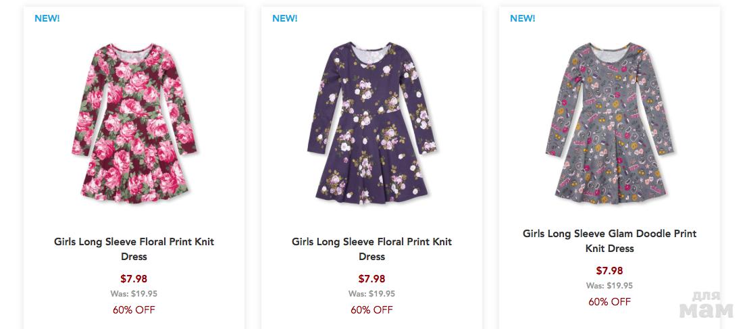Click the Was $19.95 text for the pink dress

(x=134, y=294)
